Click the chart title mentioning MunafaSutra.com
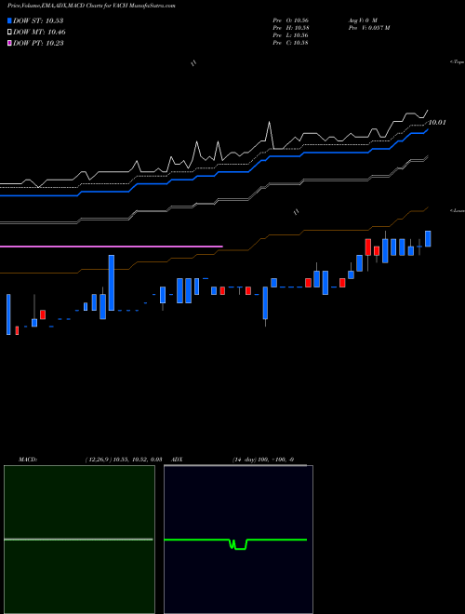This screenshot has width=465, height=614. (91, 6)
